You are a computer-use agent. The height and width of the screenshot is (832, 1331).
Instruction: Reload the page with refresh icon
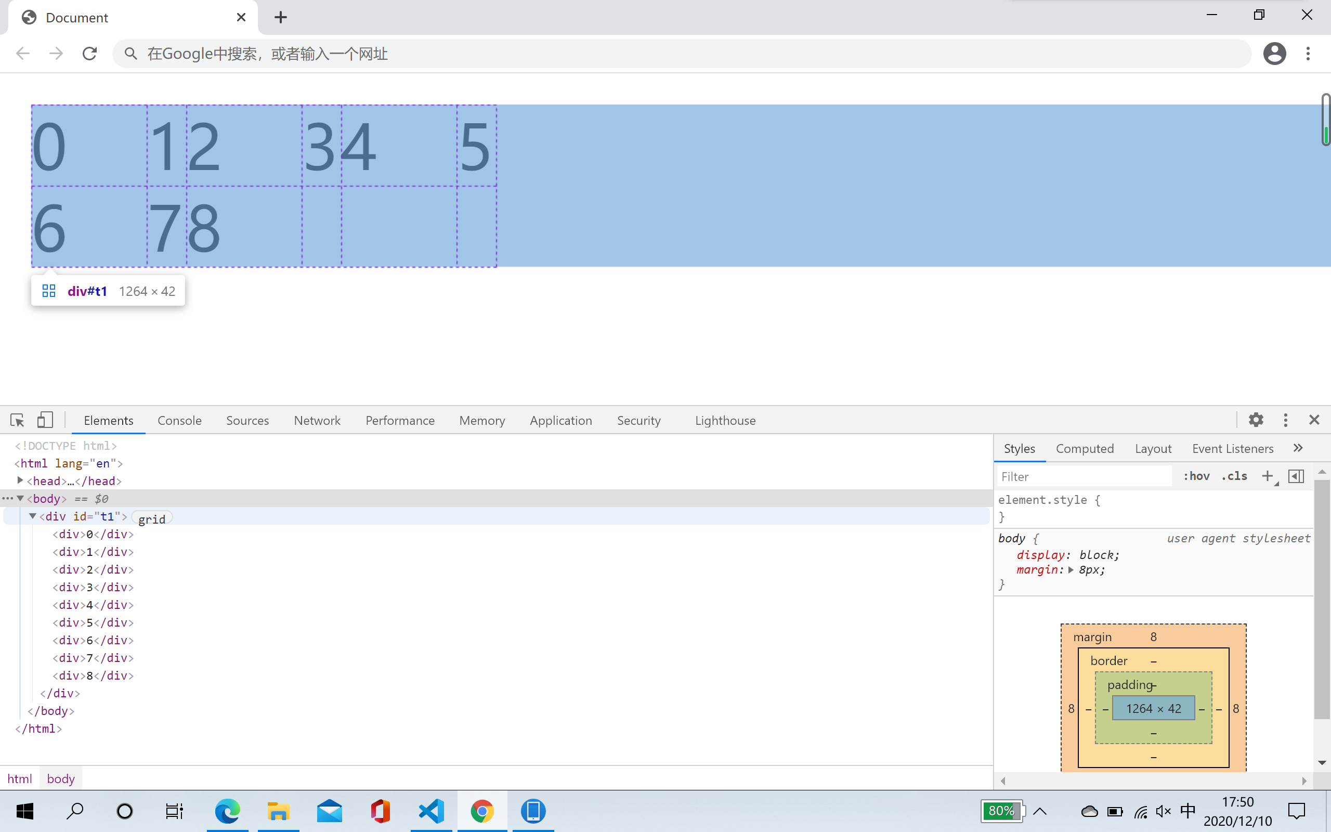point(89,54)
